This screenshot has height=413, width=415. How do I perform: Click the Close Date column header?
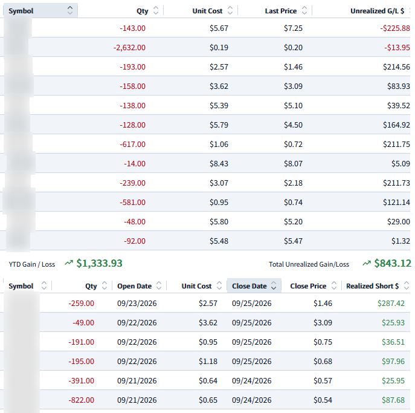coord(249,286)
